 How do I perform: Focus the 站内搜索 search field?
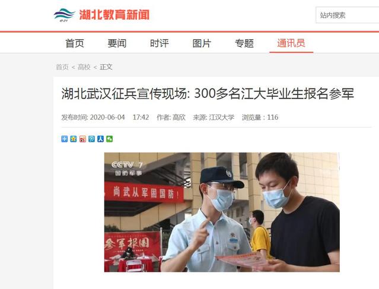click(x=348, y=15)
